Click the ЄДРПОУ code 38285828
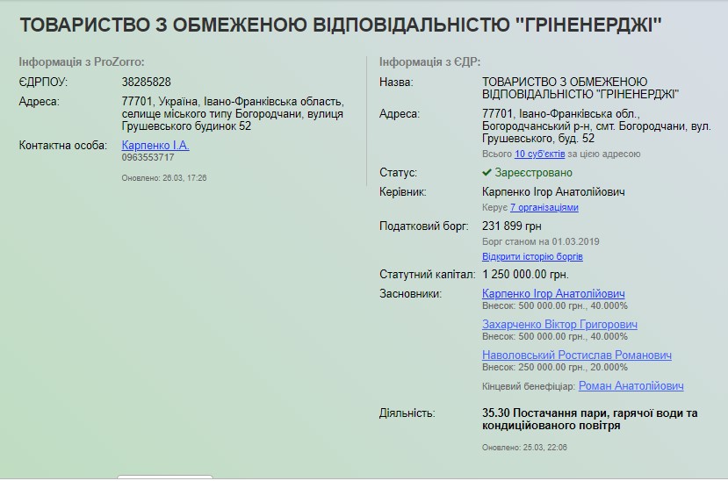The image size is (728, 481). pos(146,82)
